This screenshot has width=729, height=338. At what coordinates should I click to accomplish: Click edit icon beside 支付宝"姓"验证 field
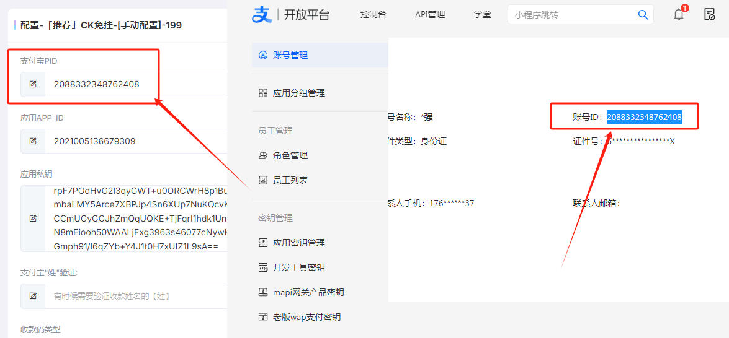(x=33, y=296)
